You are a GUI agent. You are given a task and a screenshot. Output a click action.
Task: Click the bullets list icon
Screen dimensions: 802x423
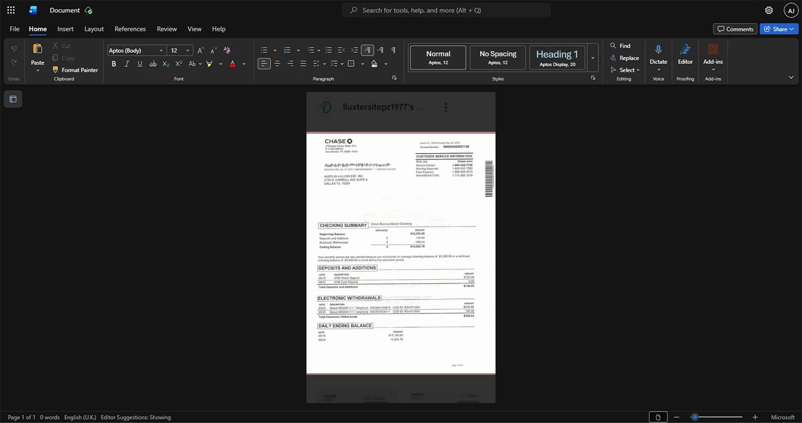pyautogui.click(x=264, y=50)
